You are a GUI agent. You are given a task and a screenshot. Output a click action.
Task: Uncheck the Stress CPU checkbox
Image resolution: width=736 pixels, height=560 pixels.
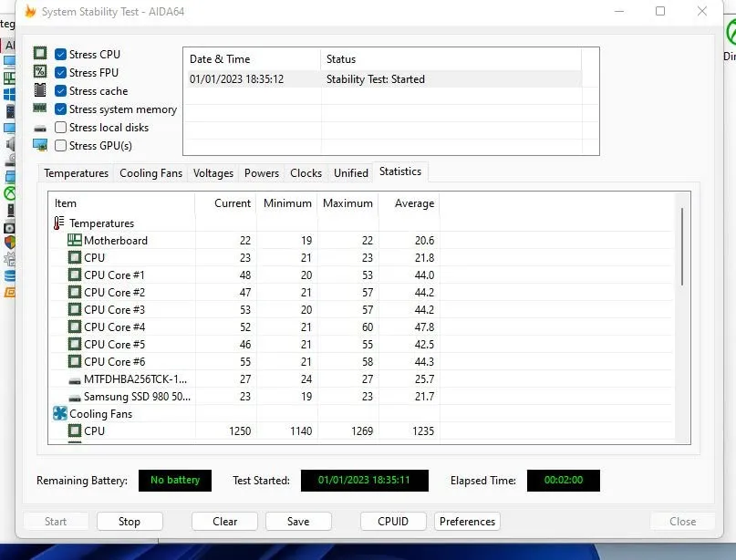60,55
